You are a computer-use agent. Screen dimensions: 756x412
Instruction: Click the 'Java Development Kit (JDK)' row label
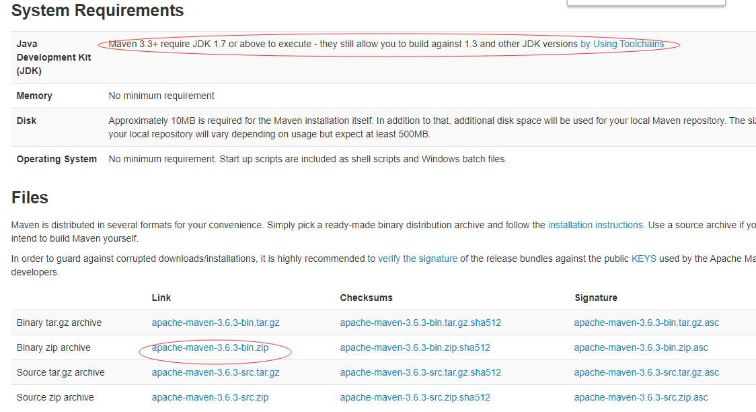click(54, 57)
